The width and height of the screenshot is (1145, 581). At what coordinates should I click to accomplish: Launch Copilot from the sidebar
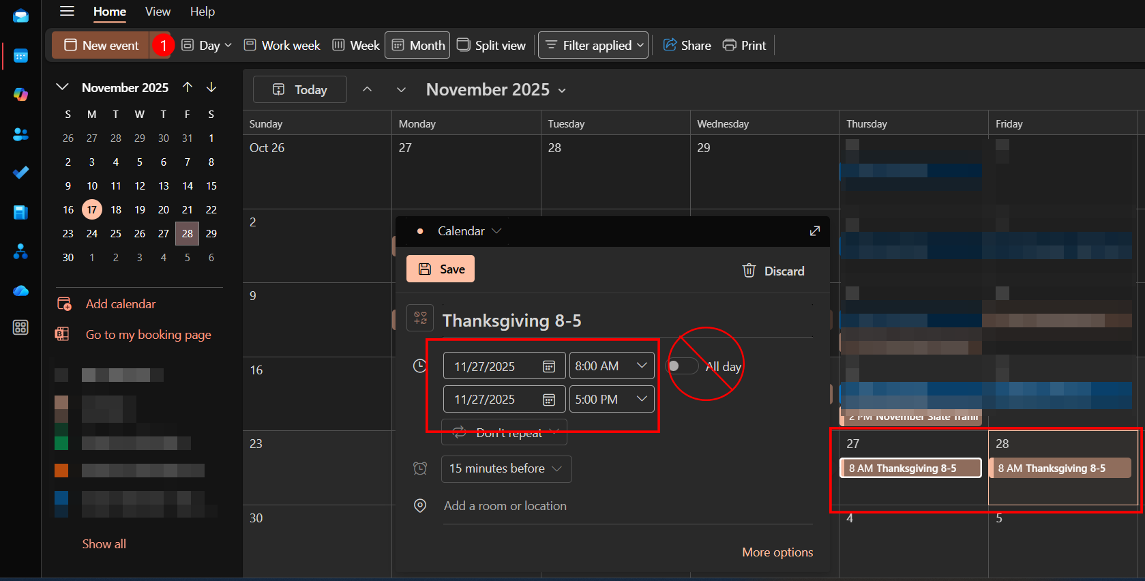[x=20, y=94]
